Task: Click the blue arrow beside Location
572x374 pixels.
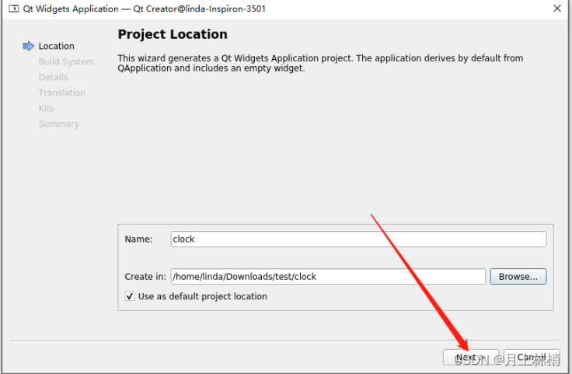Action: point(28,46)
